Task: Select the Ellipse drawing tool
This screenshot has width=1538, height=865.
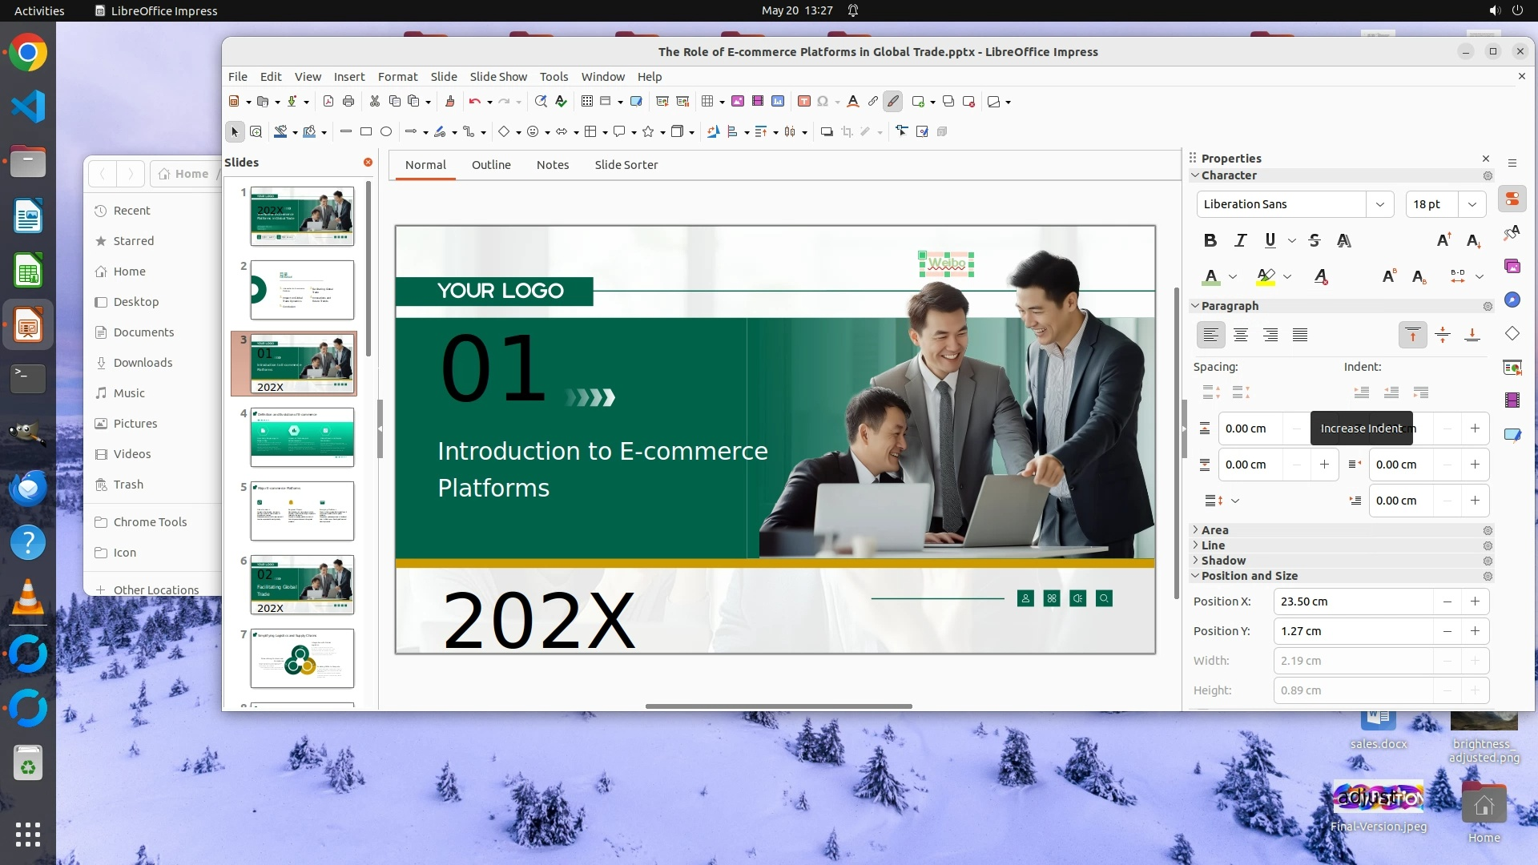Action: click(x=386, y=131)
